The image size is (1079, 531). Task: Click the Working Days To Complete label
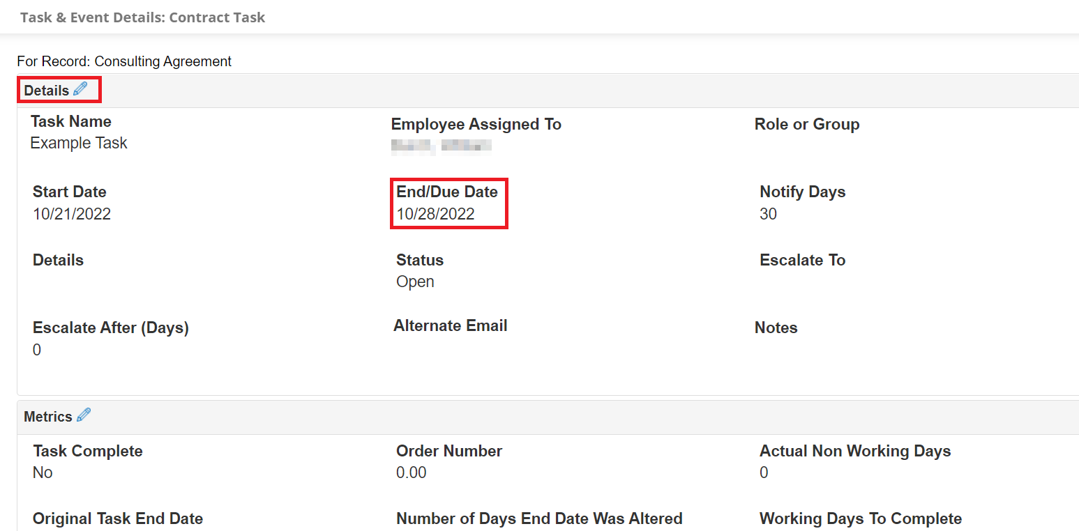[x=861, y=518]
